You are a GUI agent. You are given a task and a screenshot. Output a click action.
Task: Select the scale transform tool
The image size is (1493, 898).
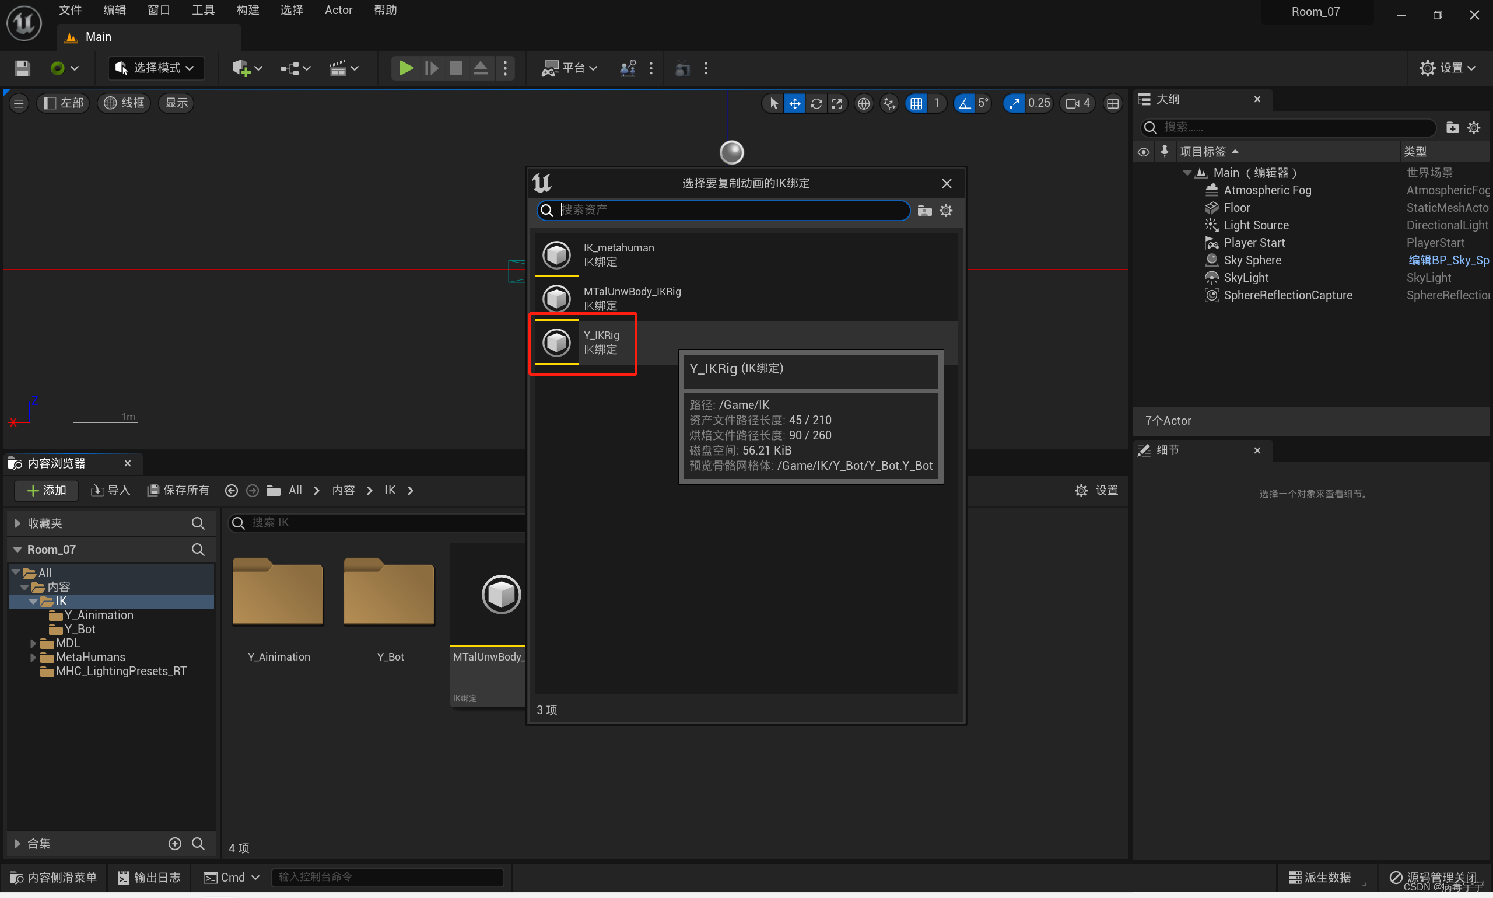click(837, 103)
